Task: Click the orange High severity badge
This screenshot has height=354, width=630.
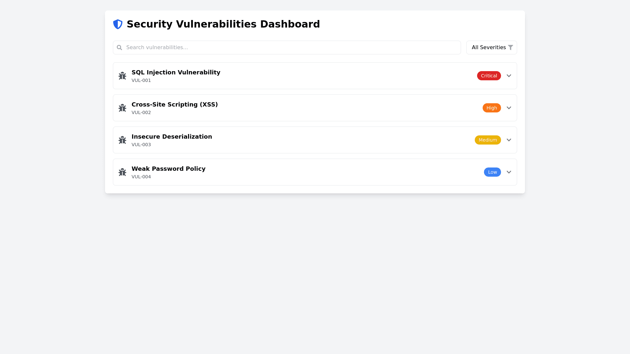Action: 492,108
